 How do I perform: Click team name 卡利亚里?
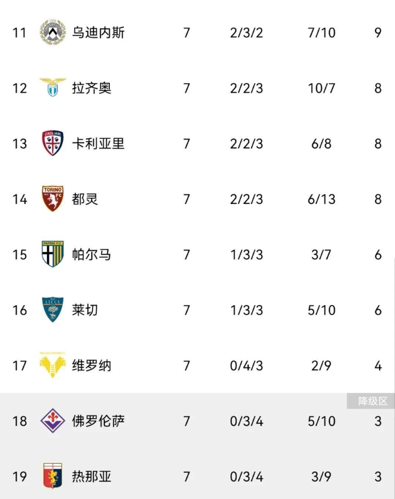coord(98,144)
